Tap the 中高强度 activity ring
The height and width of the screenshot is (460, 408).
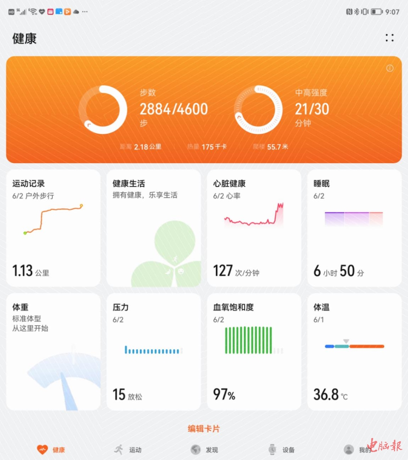[x=258, y=110]
